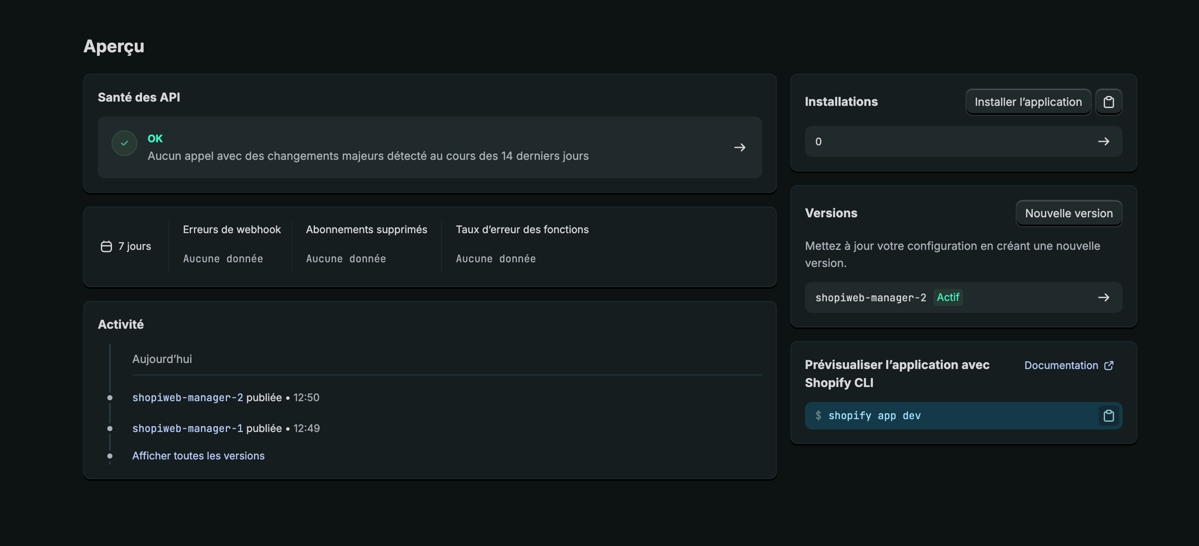
Task: Copy the app install link with clipboard icon
Action: [1108, 102]
